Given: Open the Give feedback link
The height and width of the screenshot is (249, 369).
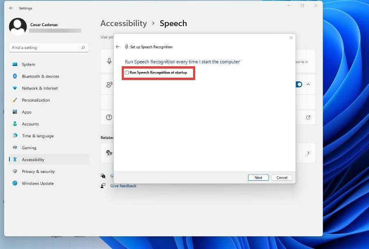Looking at the screenshot, I should tap(123, 186).
